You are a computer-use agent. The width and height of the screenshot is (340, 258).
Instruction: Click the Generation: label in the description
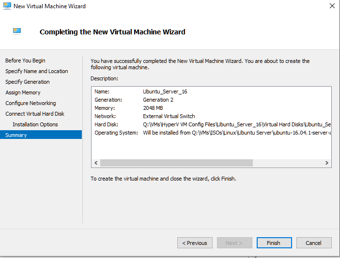[x=108, y=100]
